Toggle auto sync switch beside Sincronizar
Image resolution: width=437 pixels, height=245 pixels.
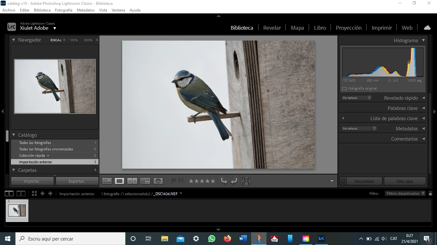[343, 181]
